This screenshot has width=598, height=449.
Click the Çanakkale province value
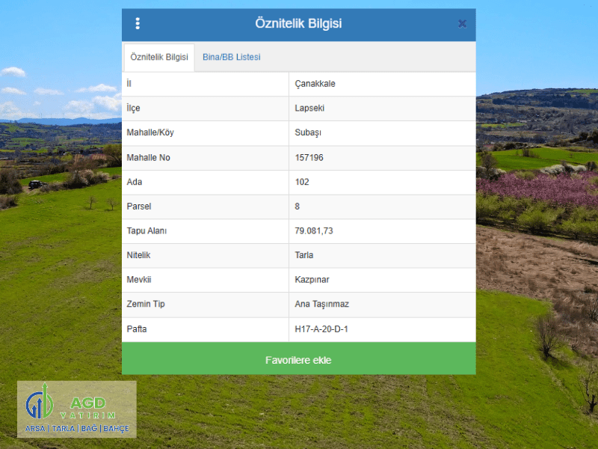(315, 84)
